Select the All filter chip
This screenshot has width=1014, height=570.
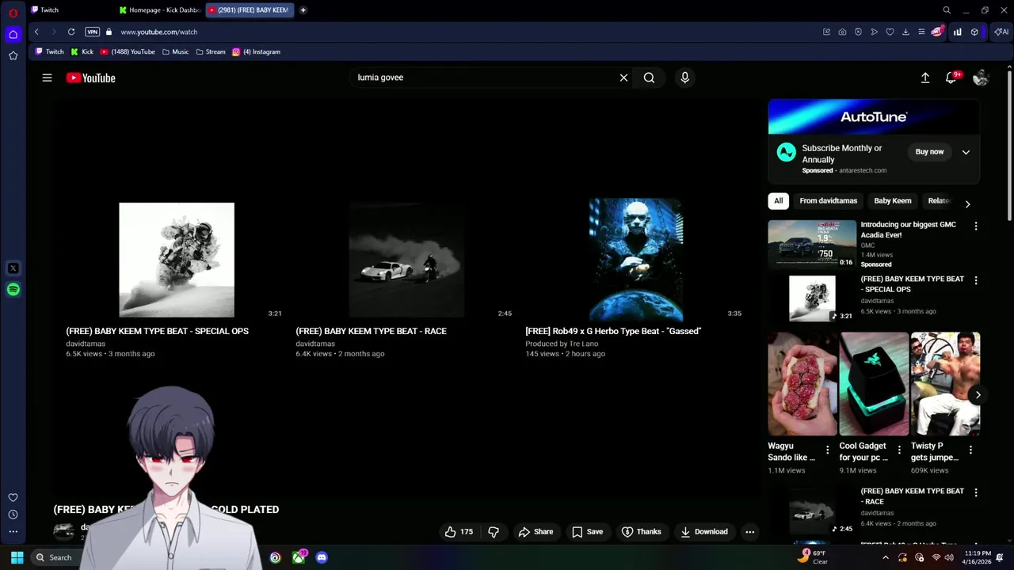click(x=778, y=201)
